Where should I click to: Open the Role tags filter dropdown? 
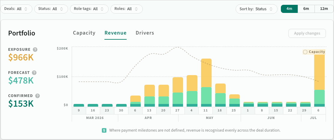point(89,9)
